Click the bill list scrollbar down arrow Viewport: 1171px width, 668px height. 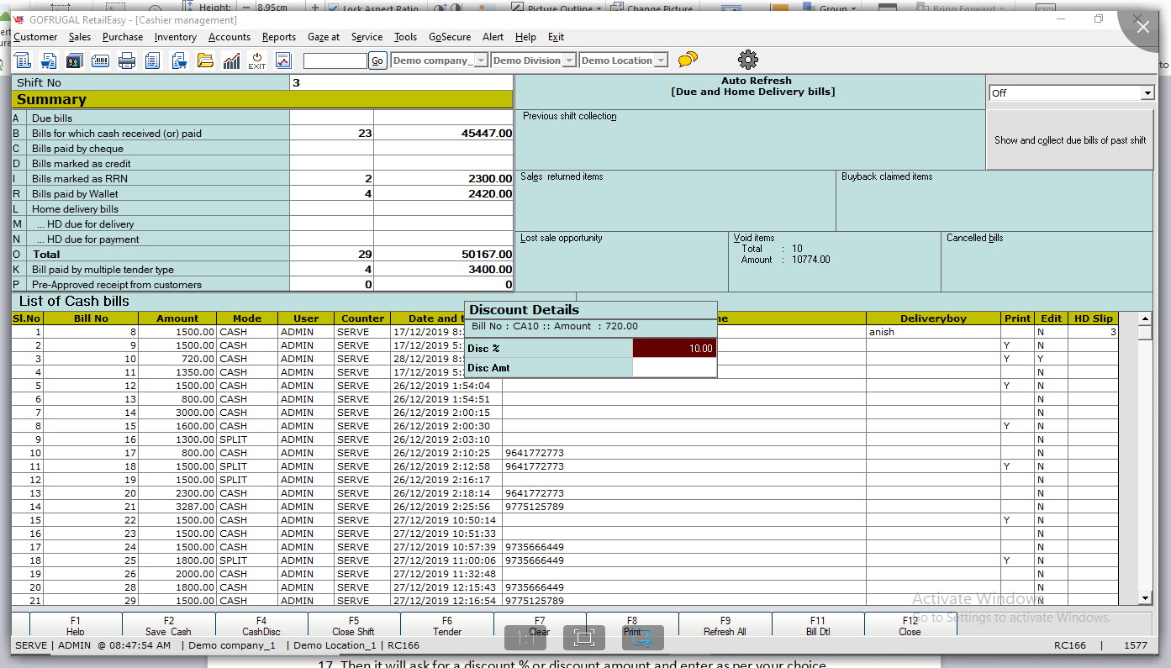point(1145,597)
